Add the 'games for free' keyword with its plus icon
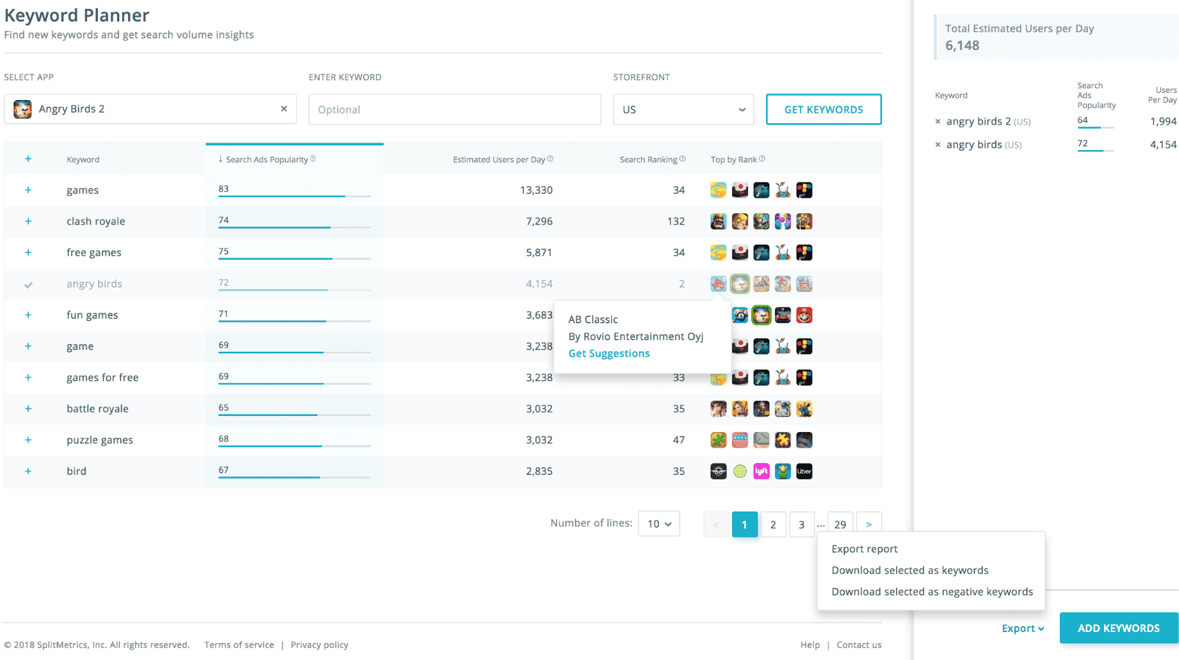Viewport: 1179px width, 660px height. 28,377
